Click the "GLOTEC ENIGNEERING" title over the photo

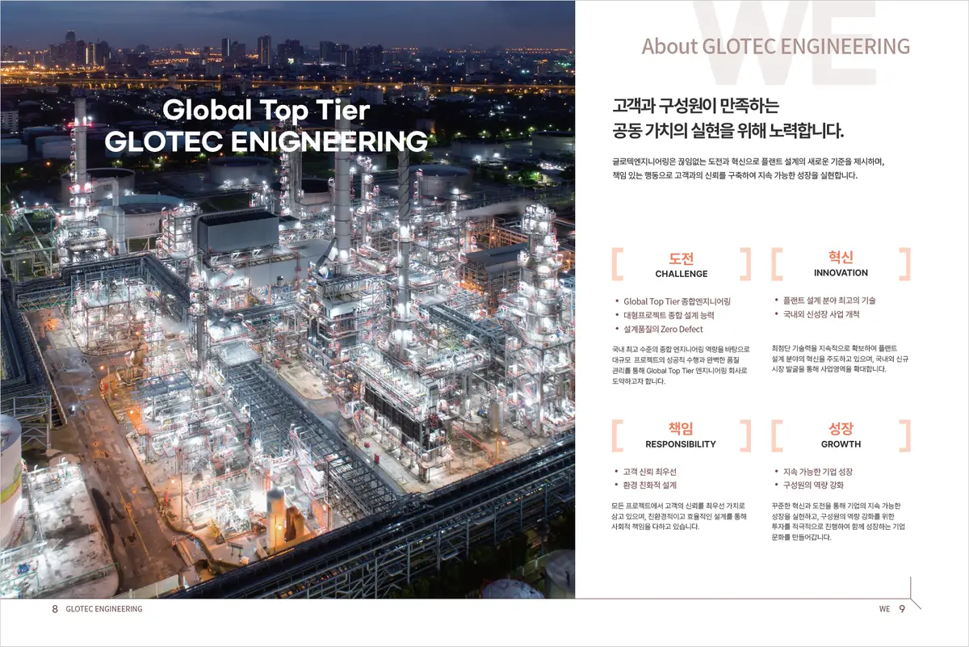pos(266,141)
